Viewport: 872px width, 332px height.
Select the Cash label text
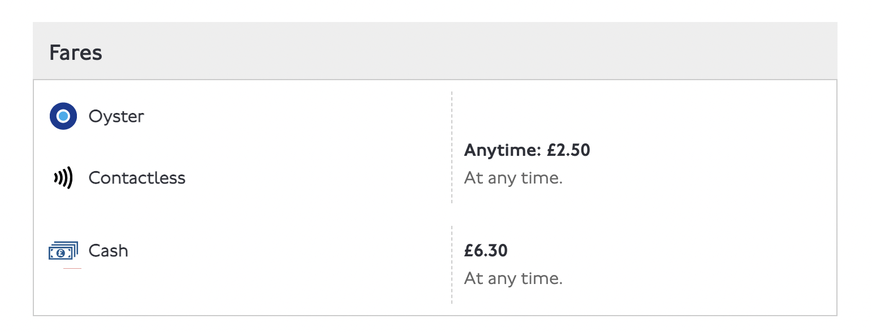coord(108,251)
